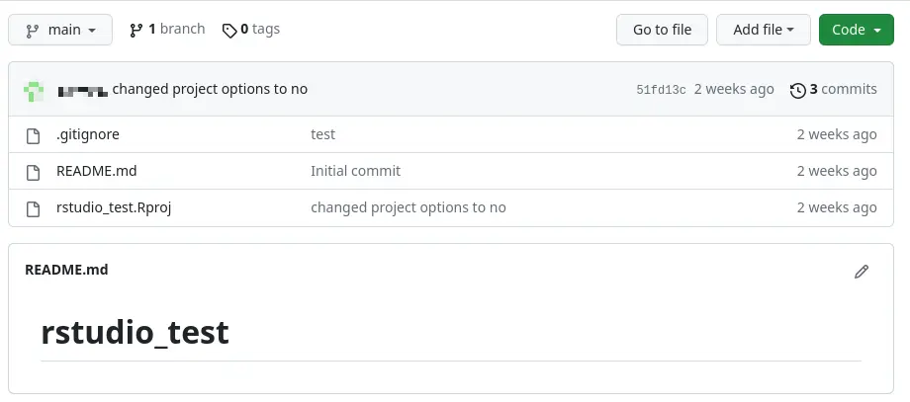The width and height of the screenshot is (910, 402).
Task: Click the green pixelated user avatar
Action: point(34,90)
